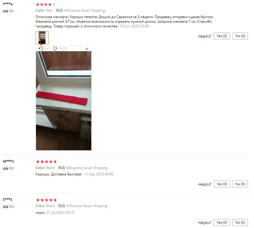This screenshot has width=254, height=228.
Task: Click the Russian flag beside S***s
Action: point(6,206)
